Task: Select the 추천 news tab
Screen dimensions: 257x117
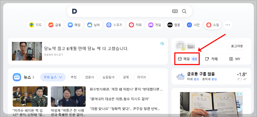Action: pyautogui.click(x=74, y=77)
